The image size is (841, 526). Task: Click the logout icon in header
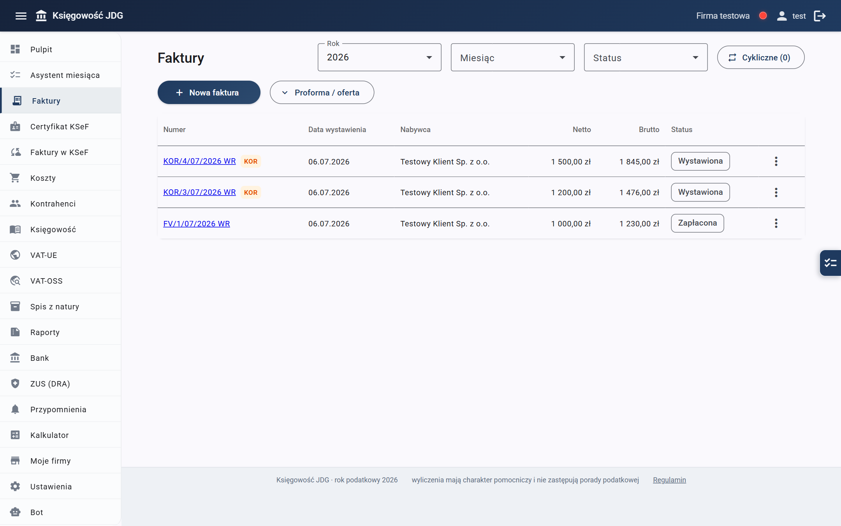point(820,16)
